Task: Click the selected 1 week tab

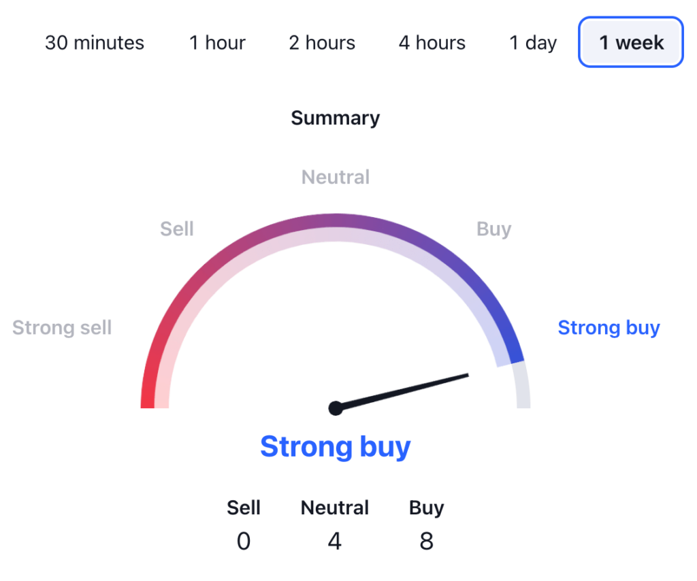Action: (x=630, y=43)
